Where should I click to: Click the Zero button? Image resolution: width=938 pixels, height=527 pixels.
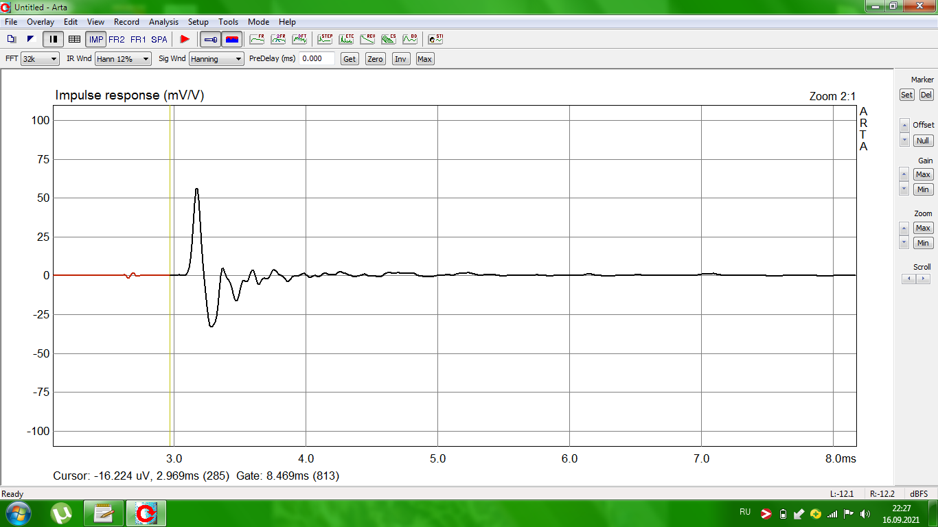pyautogui.click(x=375, y=59)
